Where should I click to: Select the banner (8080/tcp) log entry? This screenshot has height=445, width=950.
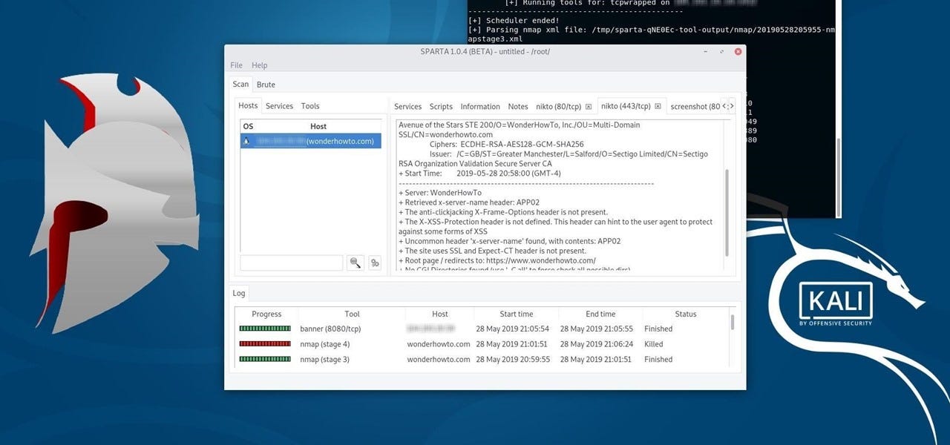330,329
